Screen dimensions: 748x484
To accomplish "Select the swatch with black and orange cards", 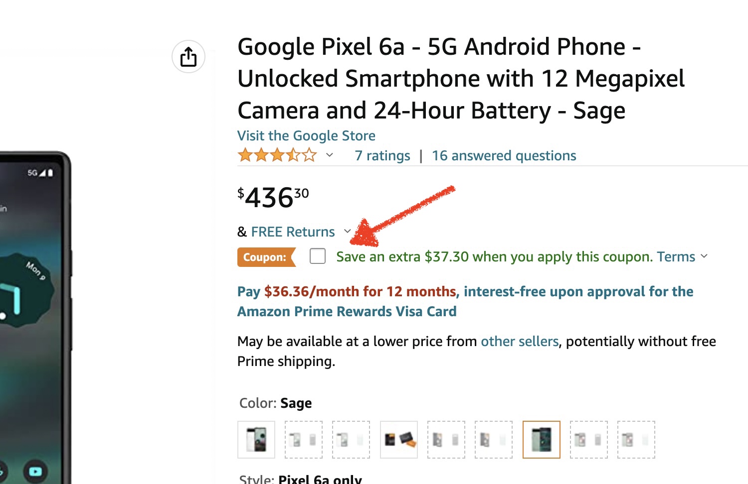I will (399, 440).
